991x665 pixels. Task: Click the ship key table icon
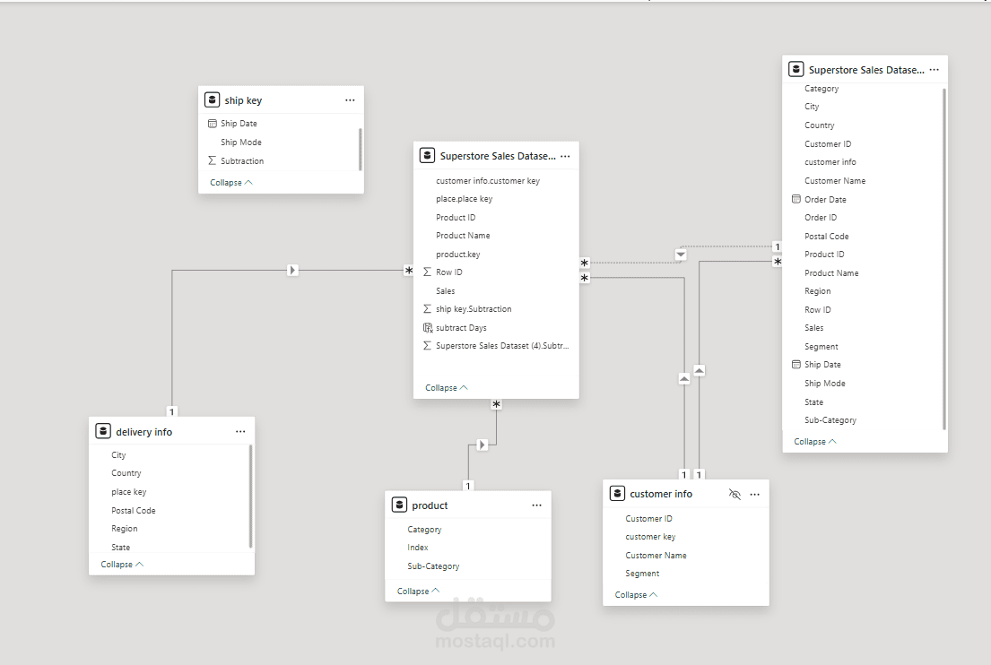point(212,100)
